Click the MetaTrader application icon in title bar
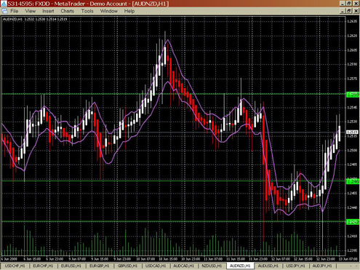This screenshot has height=270, width=360. point(4,4)
